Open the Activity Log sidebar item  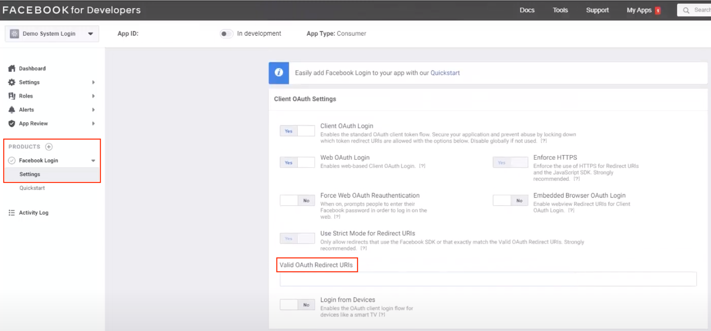[x=34, y=213]
